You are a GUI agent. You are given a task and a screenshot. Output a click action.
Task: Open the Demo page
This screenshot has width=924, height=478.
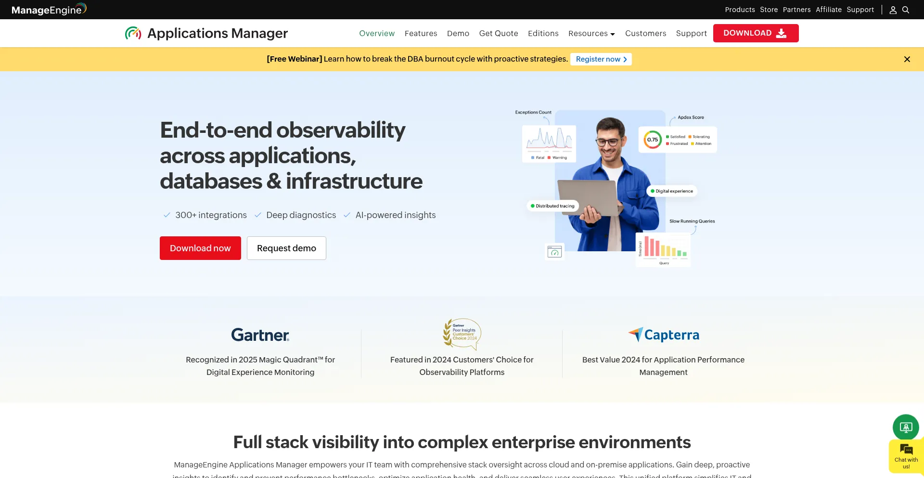[458, 33]
